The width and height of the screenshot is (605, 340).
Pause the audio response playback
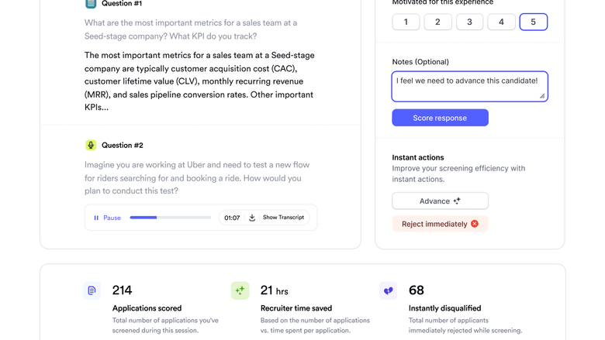(107, 218)
